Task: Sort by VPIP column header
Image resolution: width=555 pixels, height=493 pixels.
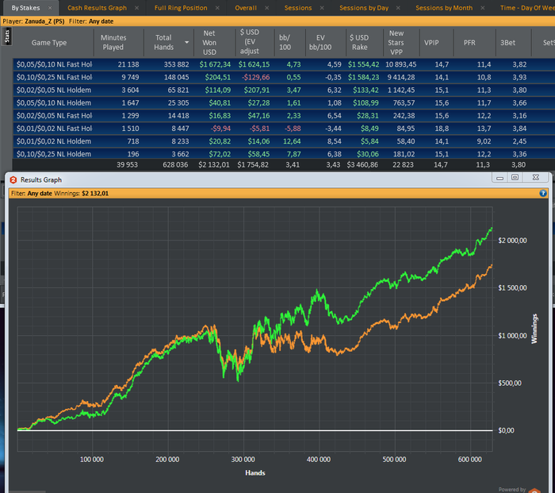Action: tap(431, 43)
